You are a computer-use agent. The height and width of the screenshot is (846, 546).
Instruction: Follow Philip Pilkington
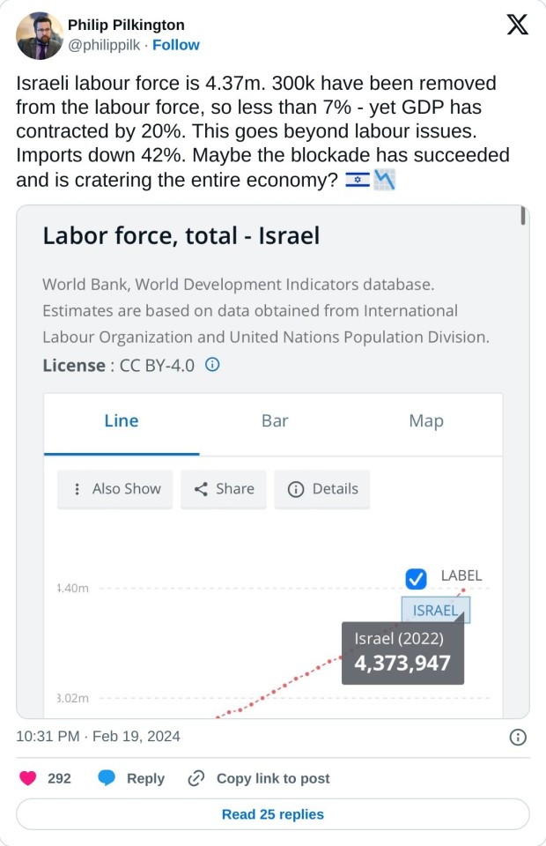[x=176, y=45]
